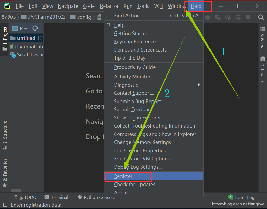Screen dimensions: 267x209
Task: Expand the Diagnostic submenu arrow
Action: (198, 85)
